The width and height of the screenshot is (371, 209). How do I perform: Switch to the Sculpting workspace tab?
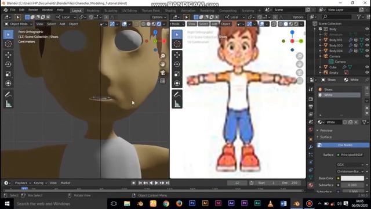coord(111,10)
